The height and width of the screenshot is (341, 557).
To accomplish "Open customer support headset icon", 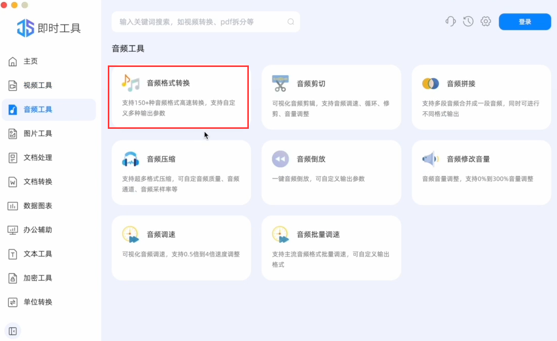I will 450,21.
